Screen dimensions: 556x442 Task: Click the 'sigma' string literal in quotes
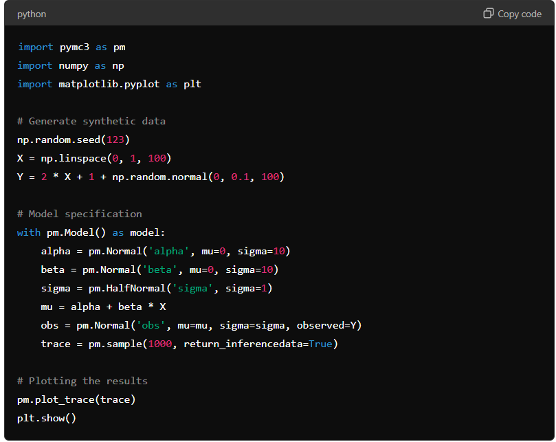coord(192,288)
